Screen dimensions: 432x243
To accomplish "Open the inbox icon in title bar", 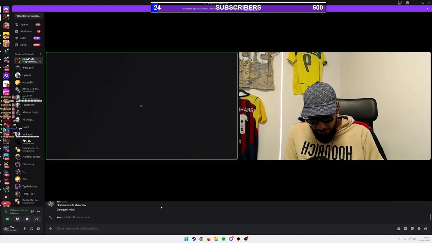I will point(400,3).
